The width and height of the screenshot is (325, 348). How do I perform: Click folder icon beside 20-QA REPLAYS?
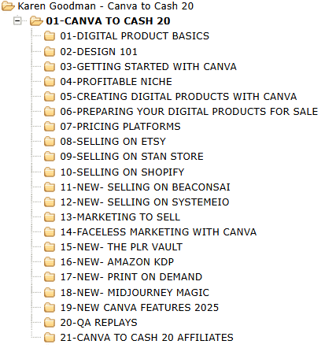(x=50, y=322)
